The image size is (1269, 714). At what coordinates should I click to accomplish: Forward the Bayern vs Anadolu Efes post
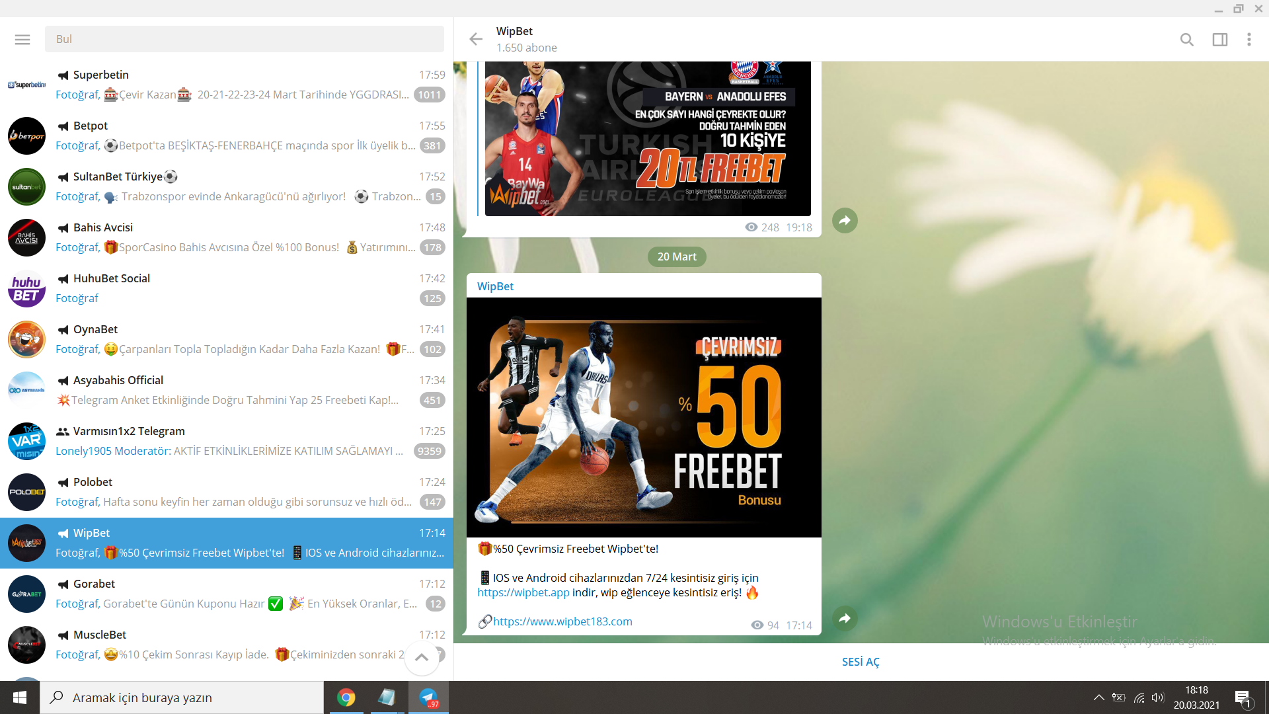click(x=845, y=220)
